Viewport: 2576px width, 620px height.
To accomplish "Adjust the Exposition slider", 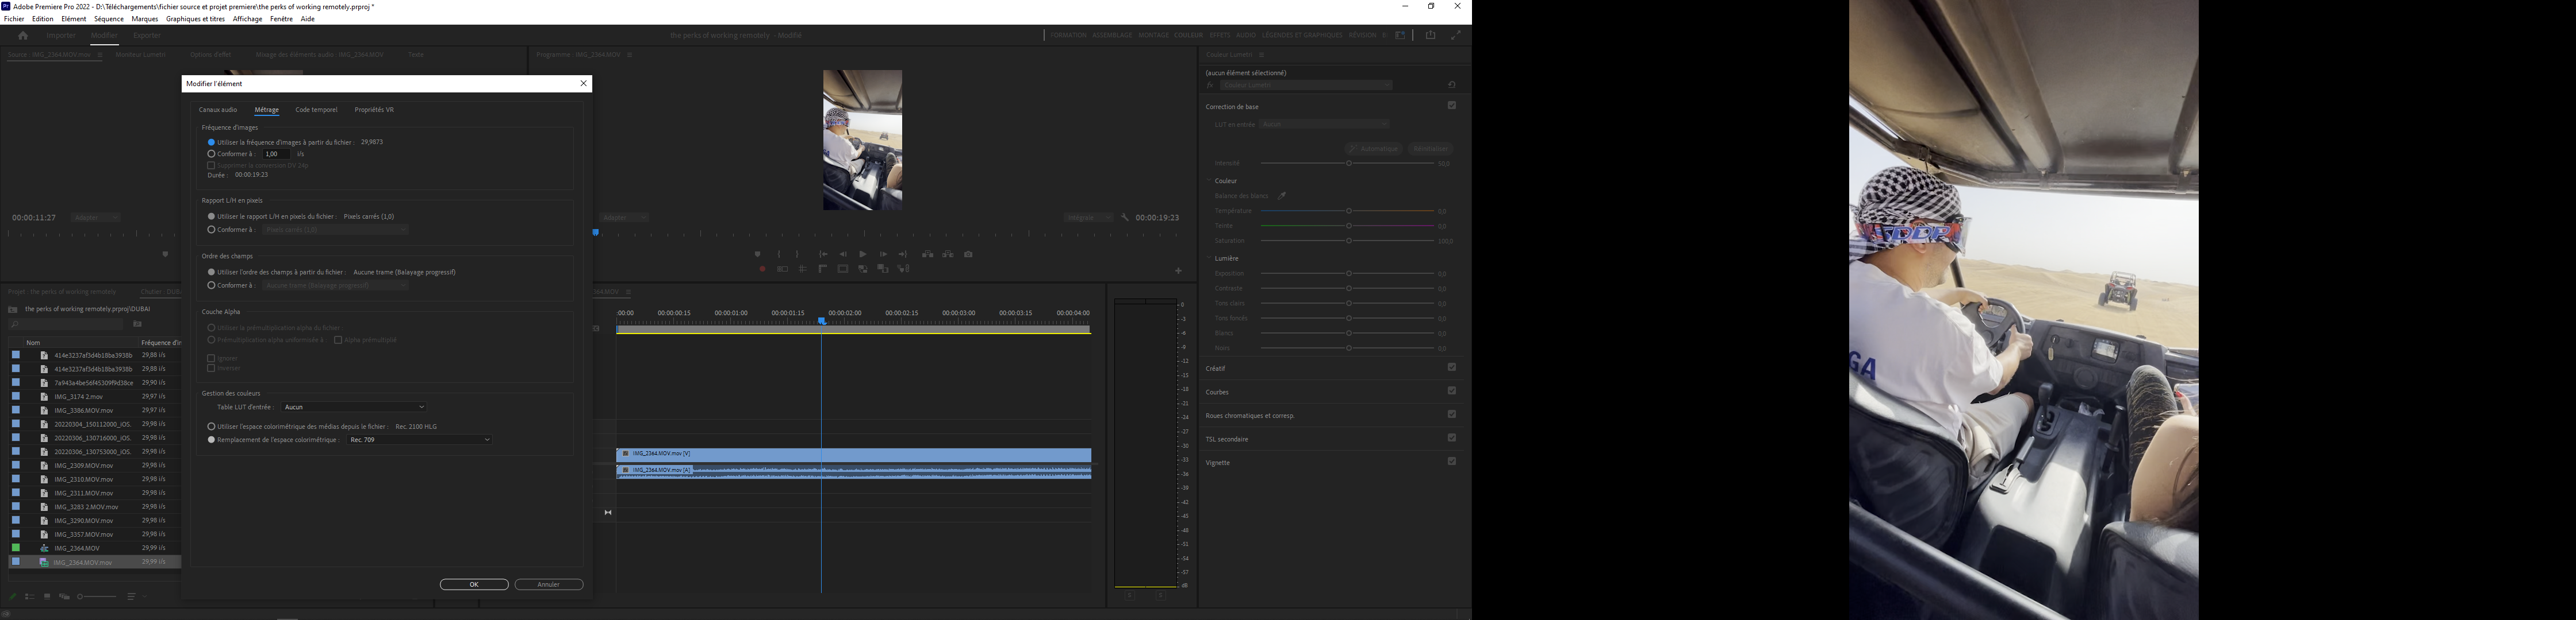I will (x=1348, y=274).
